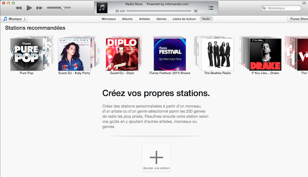Skip forward with the next track button
Viewport: 308px width, 177px height.
tap(40, 8)
